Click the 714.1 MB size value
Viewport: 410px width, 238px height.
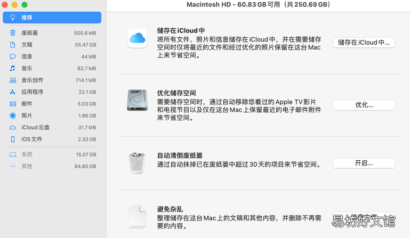point(86,80)
